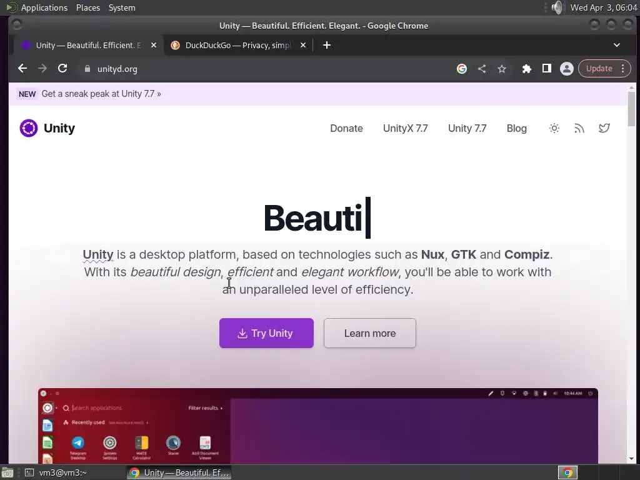Screen dimensions: 640x480
Task: Click the bold word Nux
Action: (432, 254)
